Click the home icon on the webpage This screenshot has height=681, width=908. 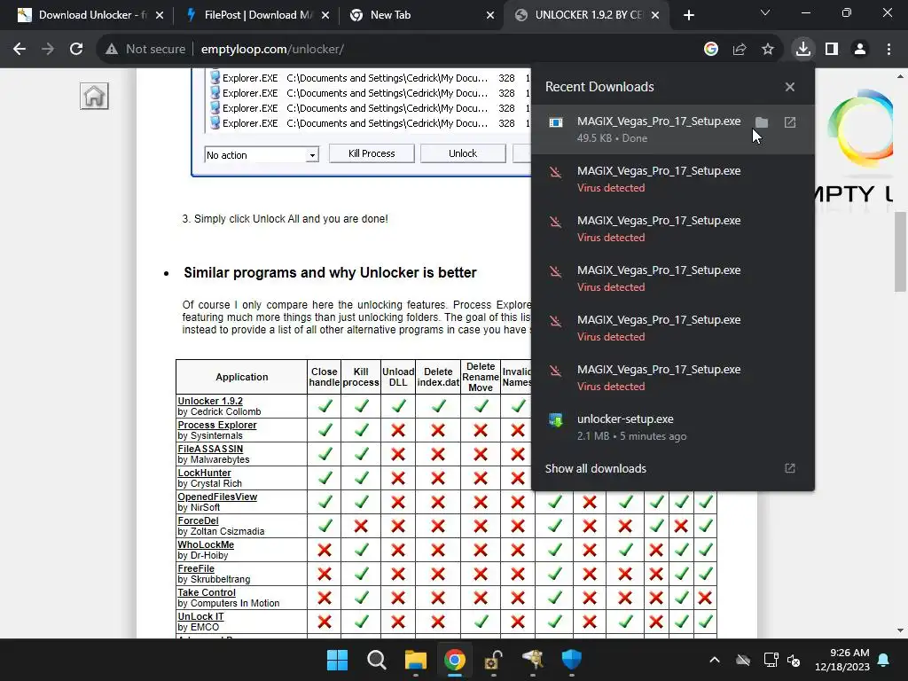click(94, 96)
